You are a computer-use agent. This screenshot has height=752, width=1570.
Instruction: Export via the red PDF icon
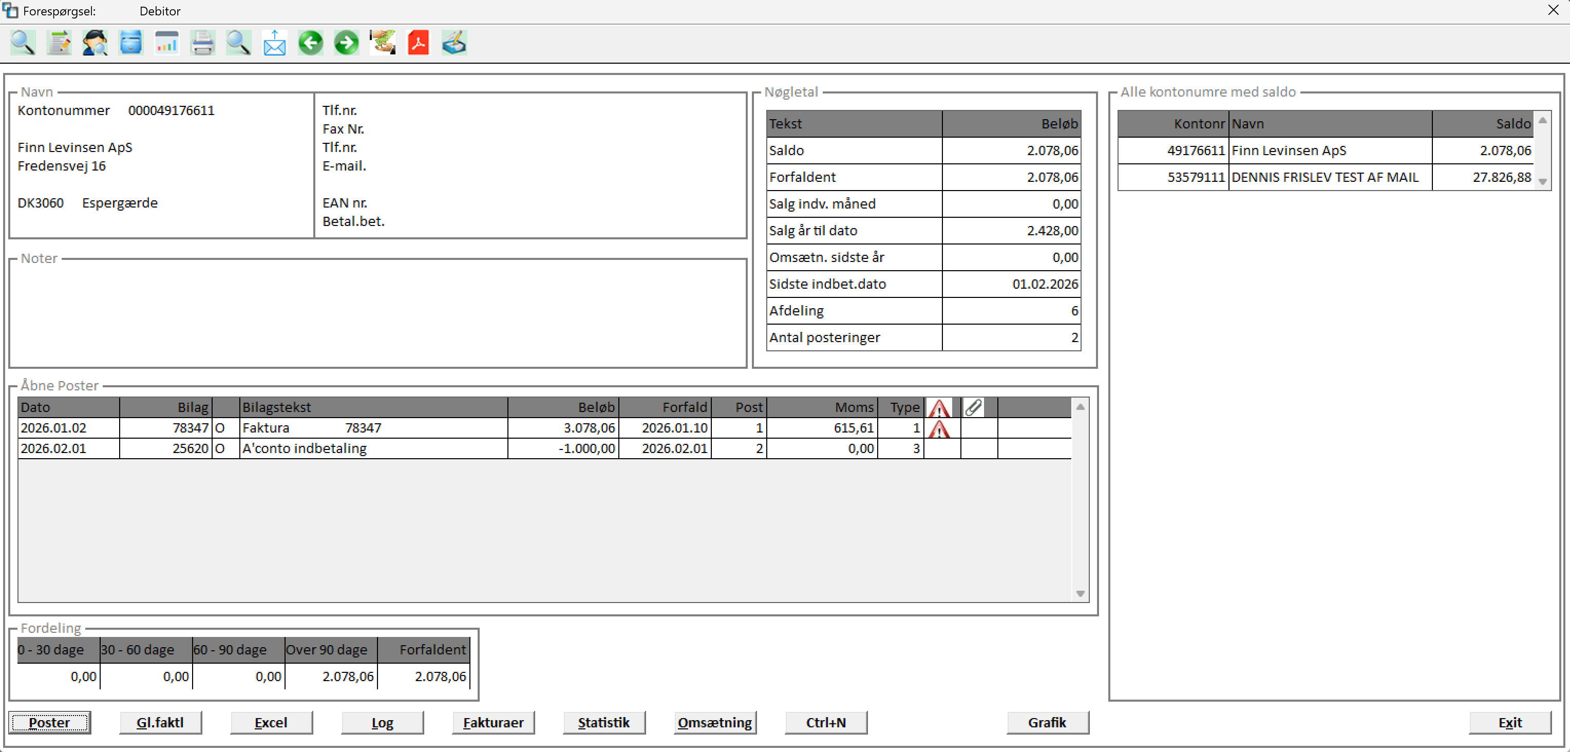click(418, 43)
